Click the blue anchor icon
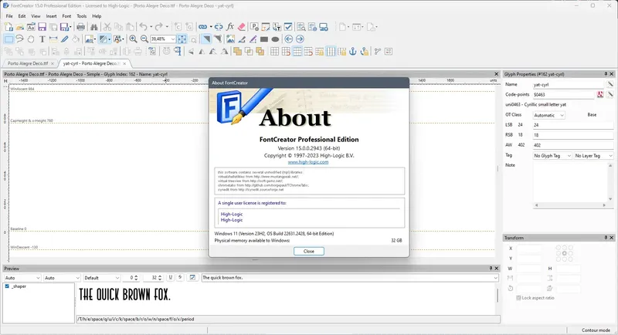The image size is (618, 335). [x=353, y=51]
